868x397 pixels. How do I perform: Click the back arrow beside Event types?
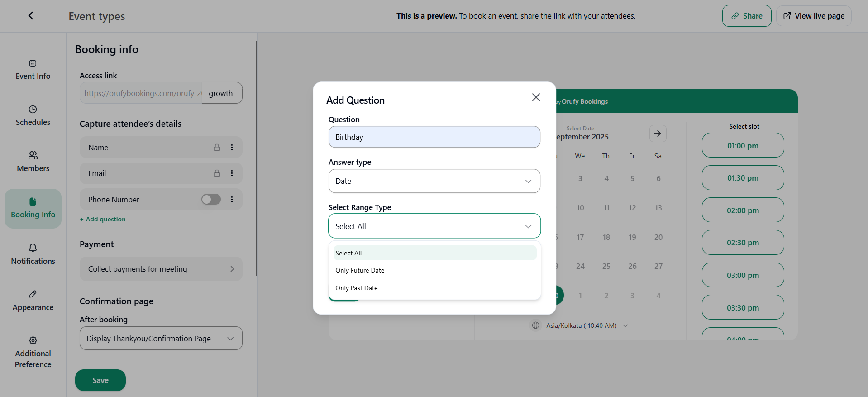coord(31,16)
